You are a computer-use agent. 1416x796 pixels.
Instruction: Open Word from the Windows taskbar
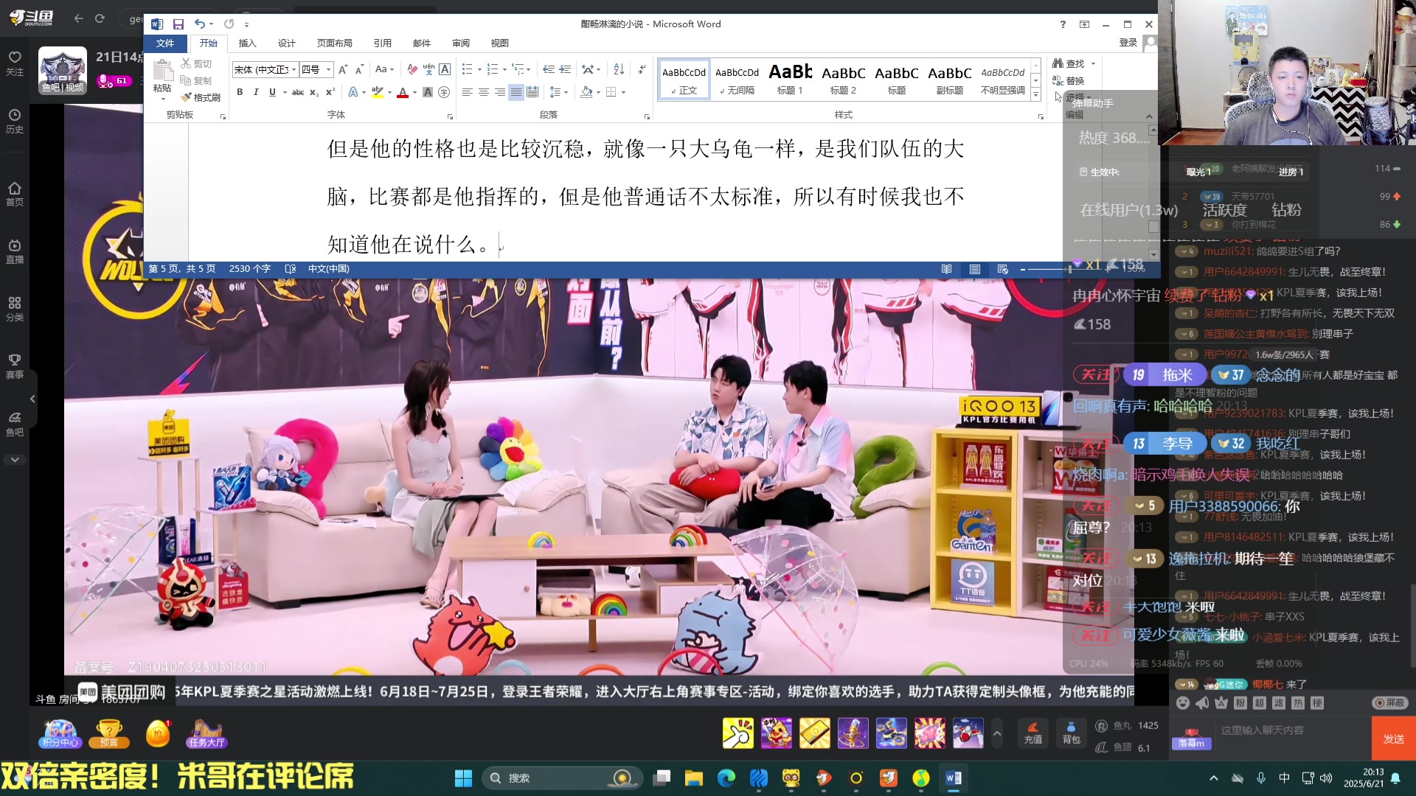click(954, 778)
